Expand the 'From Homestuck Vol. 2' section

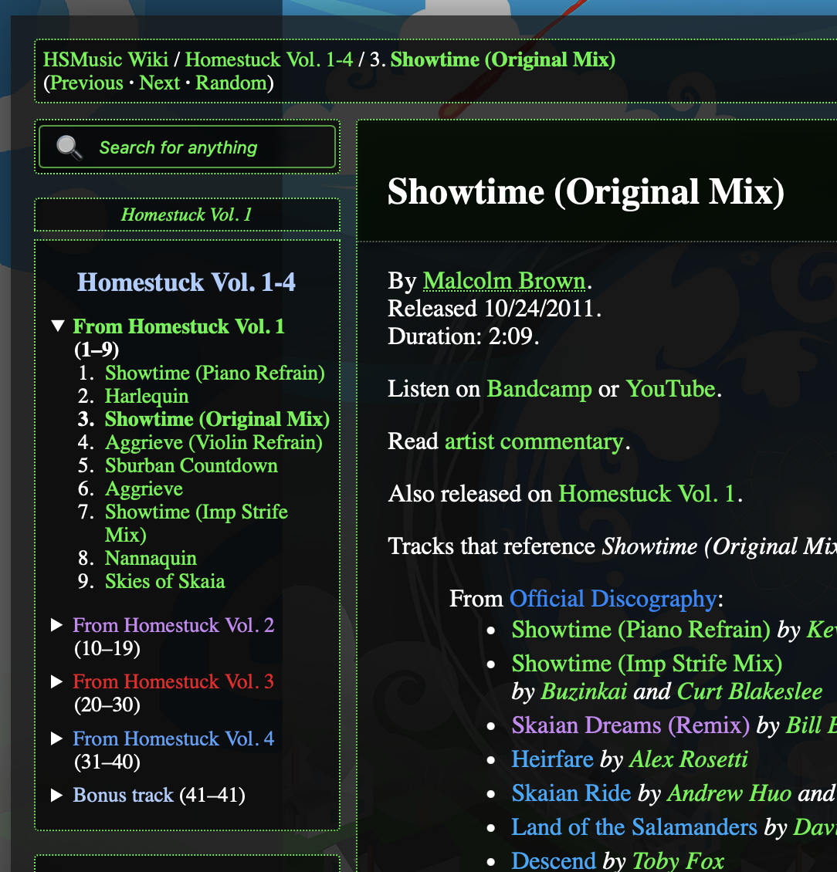coord(56,625)
